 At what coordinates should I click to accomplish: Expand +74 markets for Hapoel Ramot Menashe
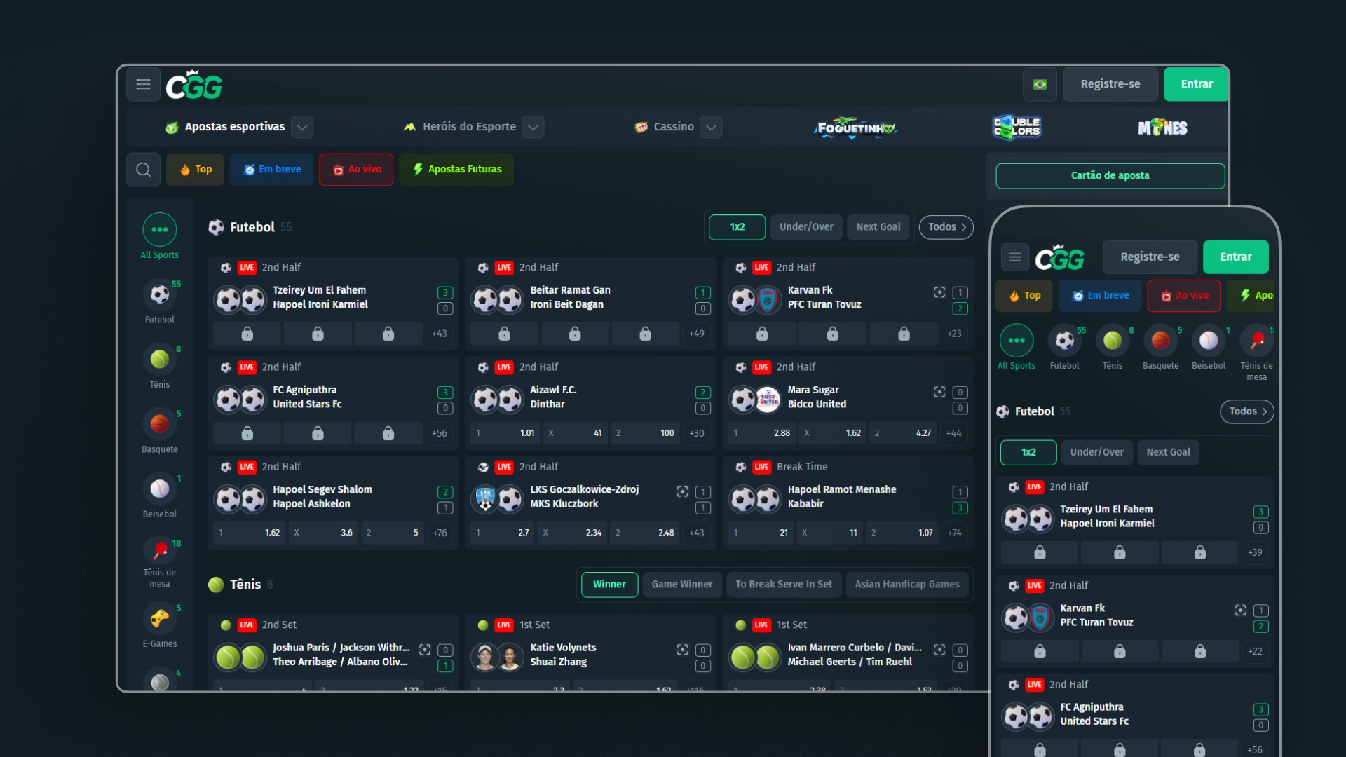click(954, 533)
